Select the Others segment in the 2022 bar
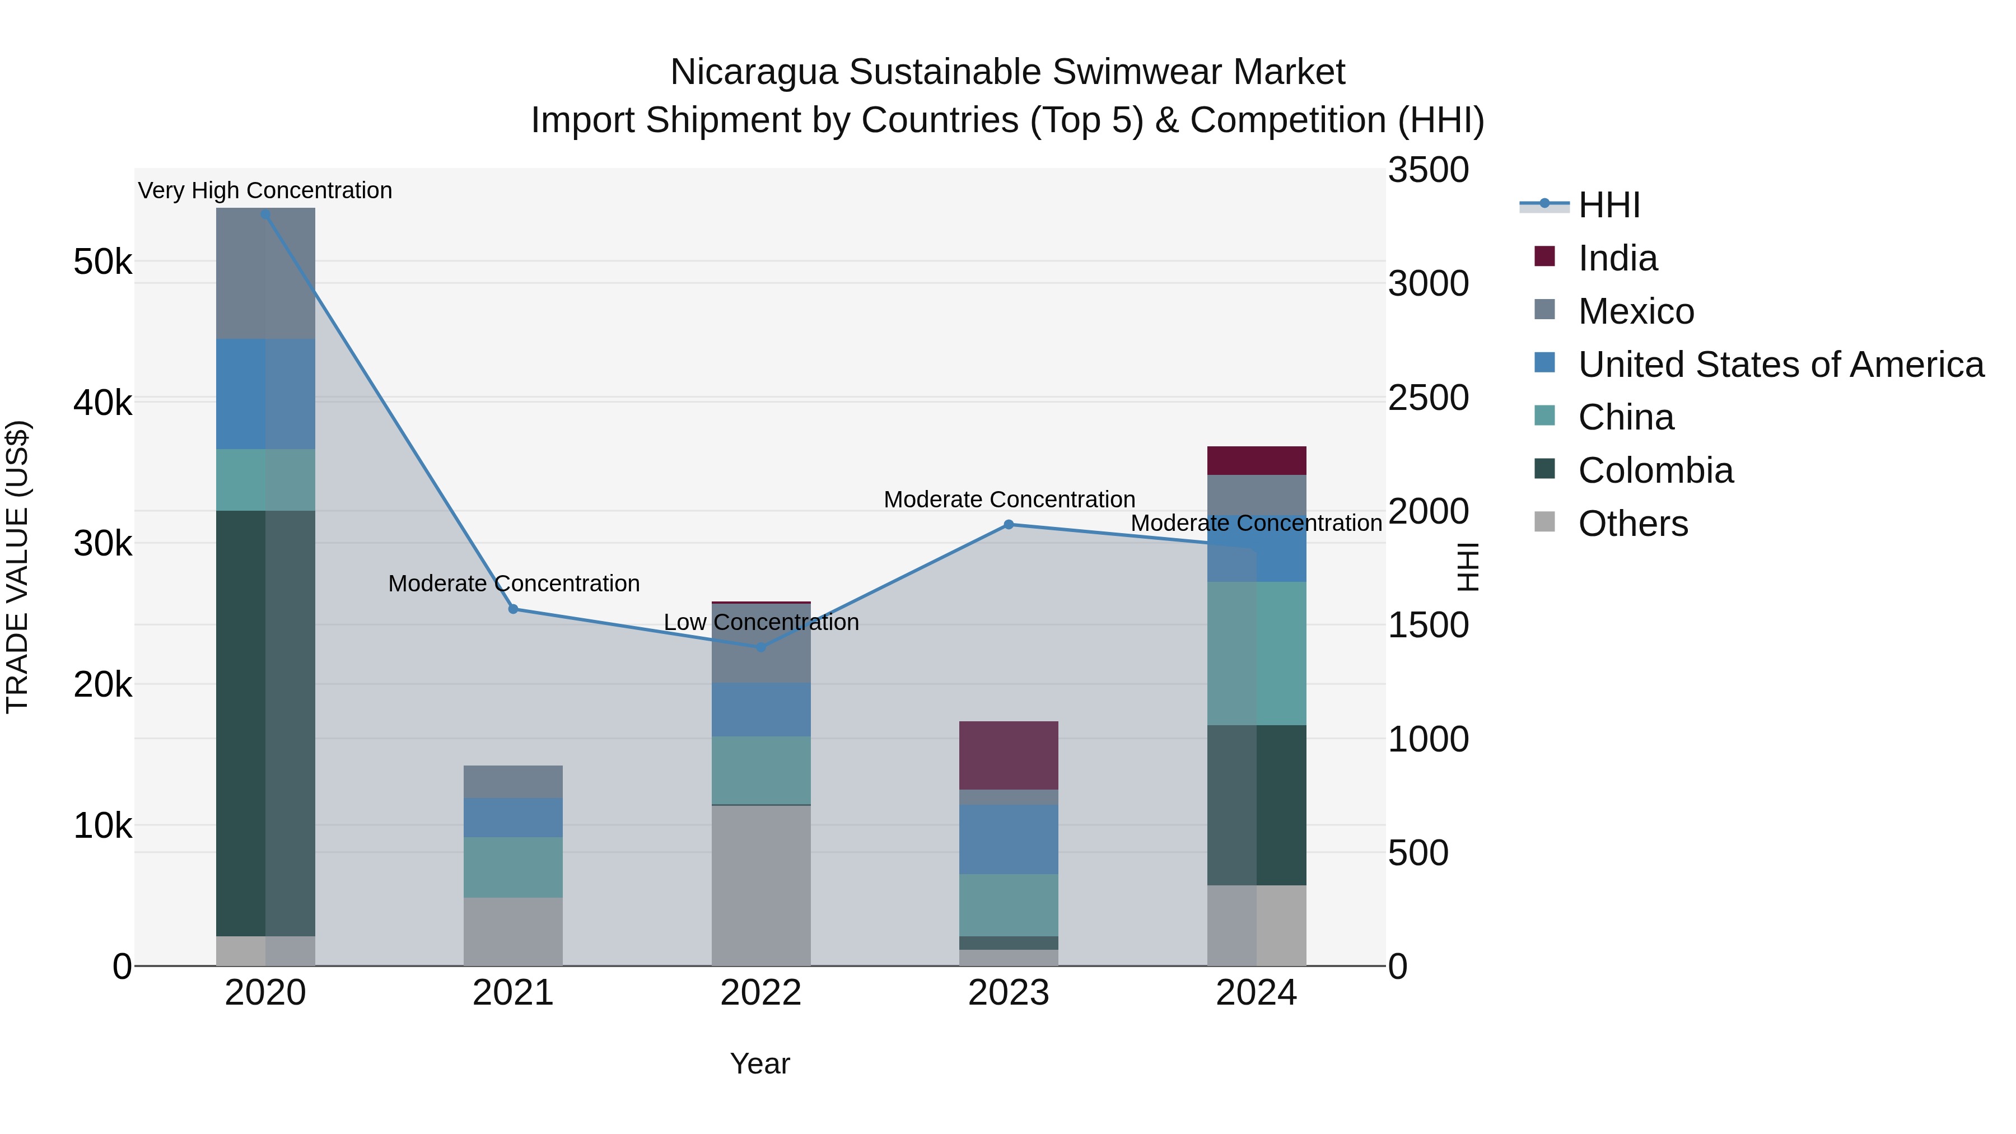2016x1134 pixels. (x=760, y=885)
